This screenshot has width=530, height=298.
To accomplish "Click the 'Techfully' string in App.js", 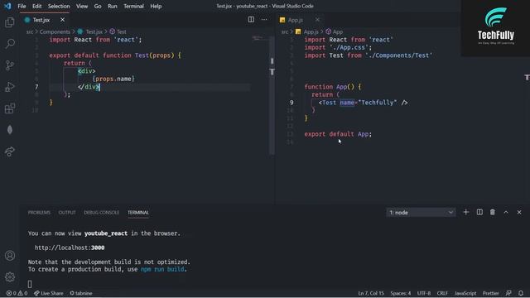I will pyautogui.click(x=378, y=103).
